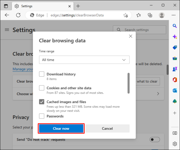Go back to previous page
Viewport: 180px width, 150px height.
(x=7, y=15)
